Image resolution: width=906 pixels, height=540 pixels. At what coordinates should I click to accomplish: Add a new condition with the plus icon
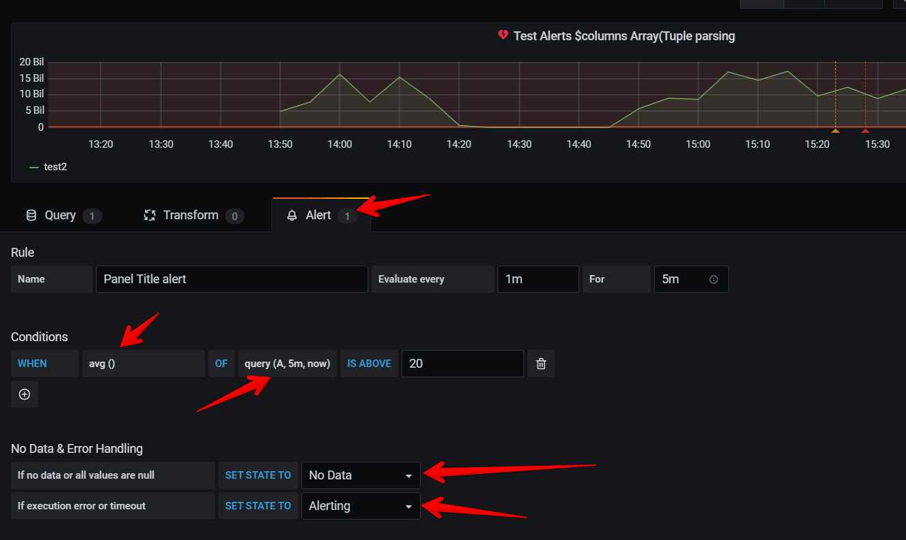tap(24, 394)
